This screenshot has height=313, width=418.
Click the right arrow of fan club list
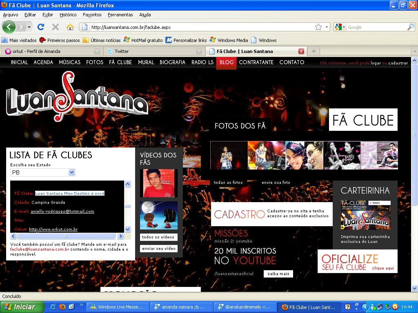(120, 236)
